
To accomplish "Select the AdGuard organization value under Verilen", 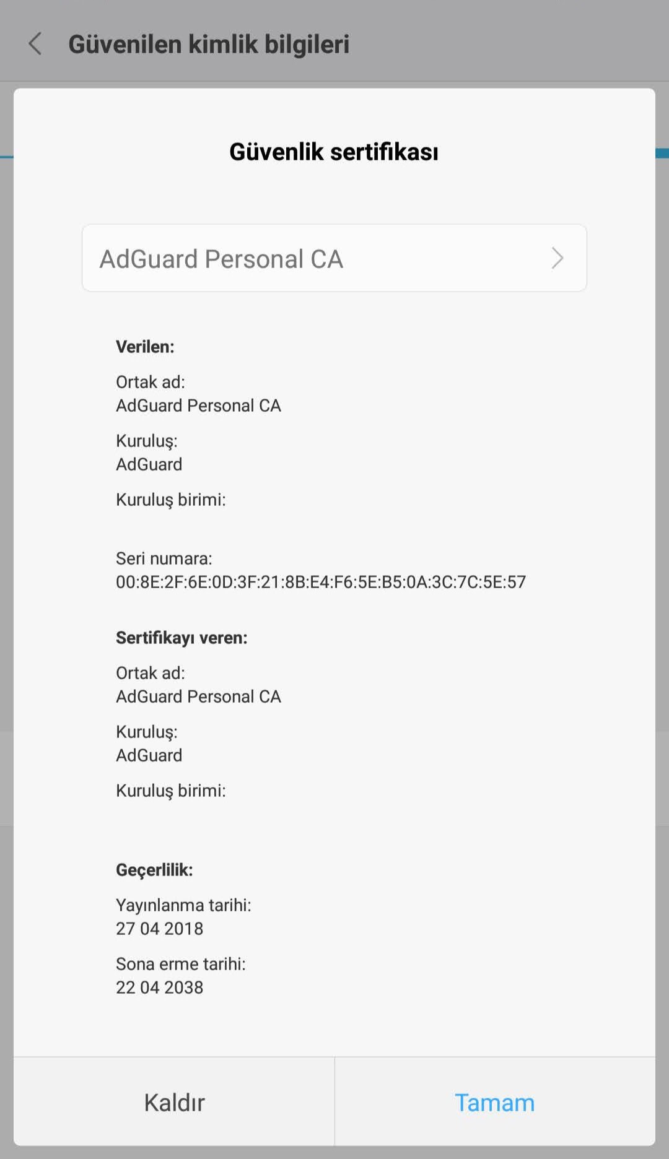I will pos(149,464).
